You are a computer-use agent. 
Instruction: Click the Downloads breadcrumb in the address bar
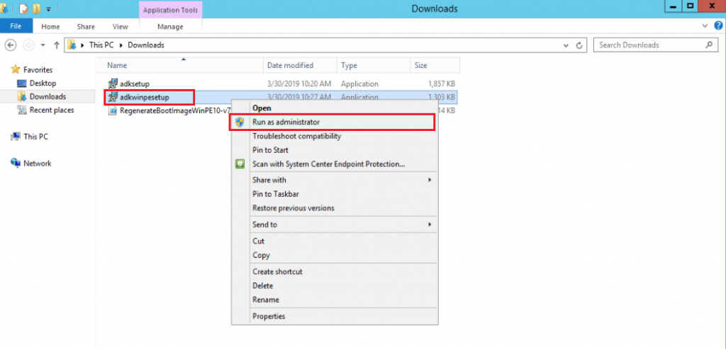[146, 45]
